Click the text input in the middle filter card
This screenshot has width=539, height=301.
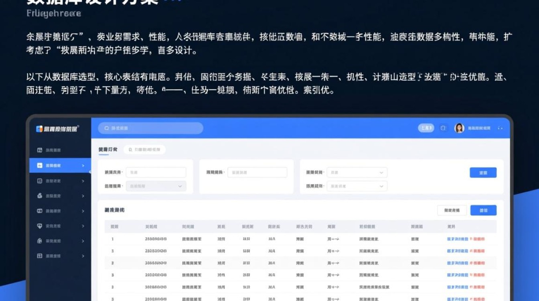coord(257,172)
